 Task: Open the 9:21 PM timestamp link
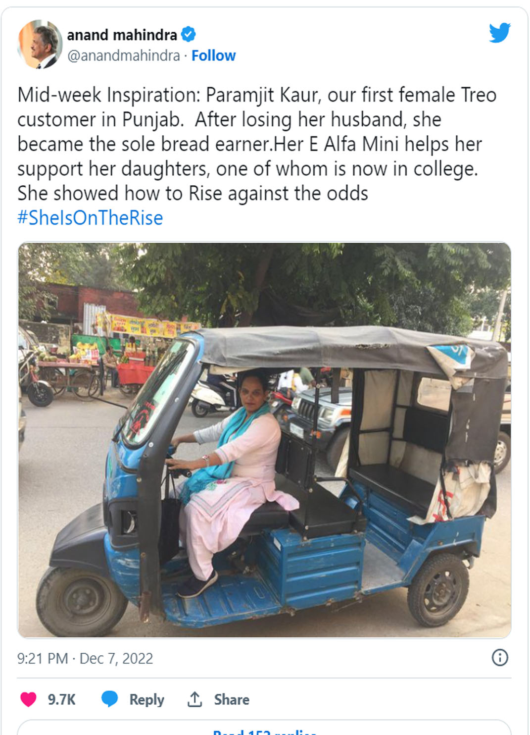(x=43, y=658)
